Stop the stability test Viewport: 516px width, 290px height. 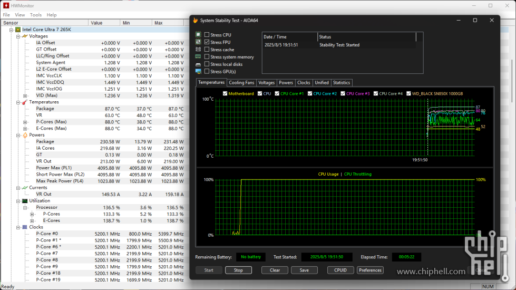tap(238, 270)
